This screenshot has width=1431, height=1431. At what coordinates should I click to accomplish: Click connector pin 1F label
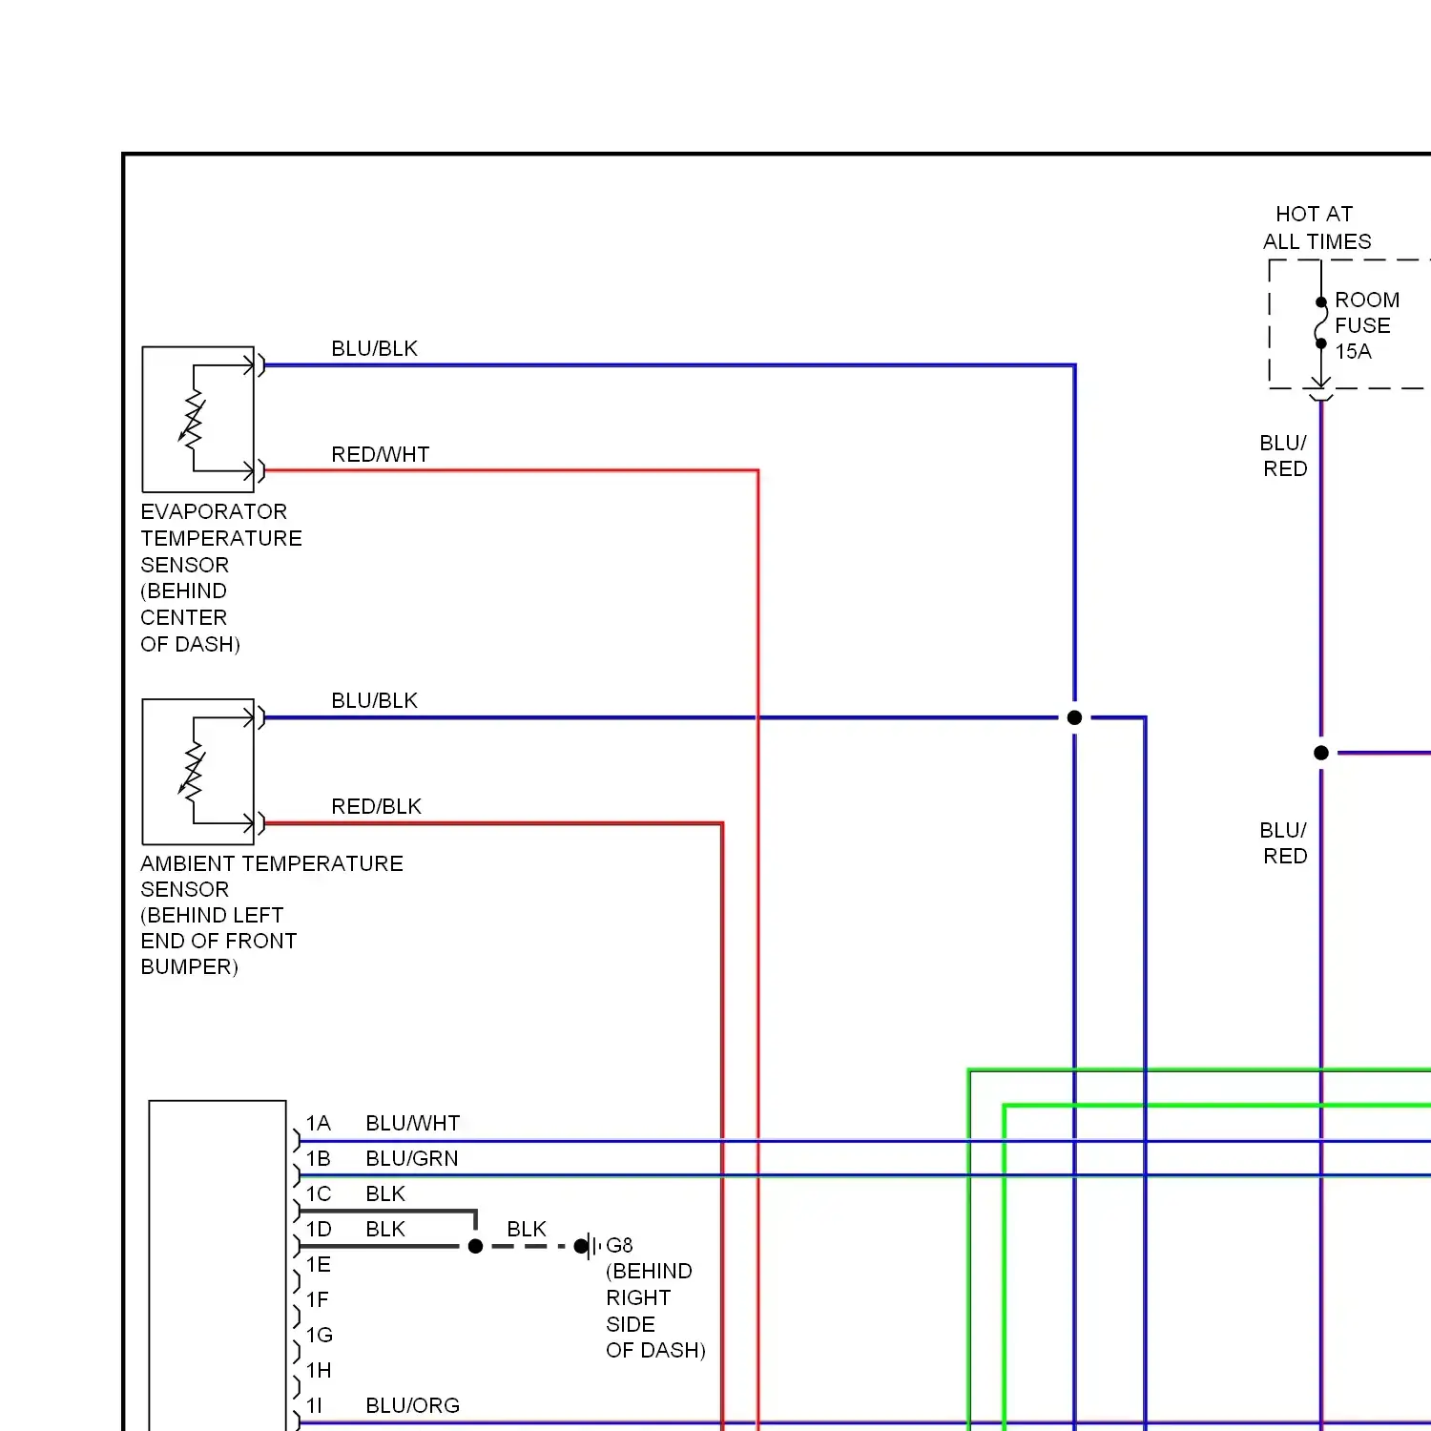point(317,1299)
